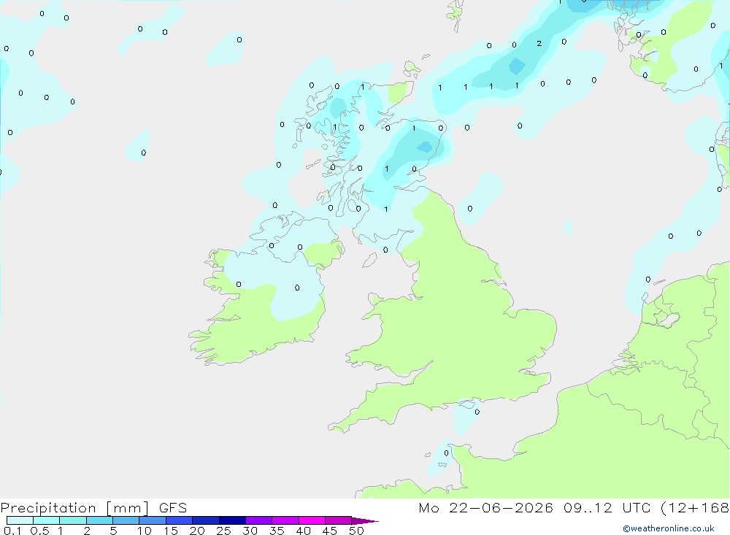Image resolution: width=730 pixels, height=535 pixels.
Task: Select the 40–45 mm magenta legend swatch
Action: click(x=312, y=520)
